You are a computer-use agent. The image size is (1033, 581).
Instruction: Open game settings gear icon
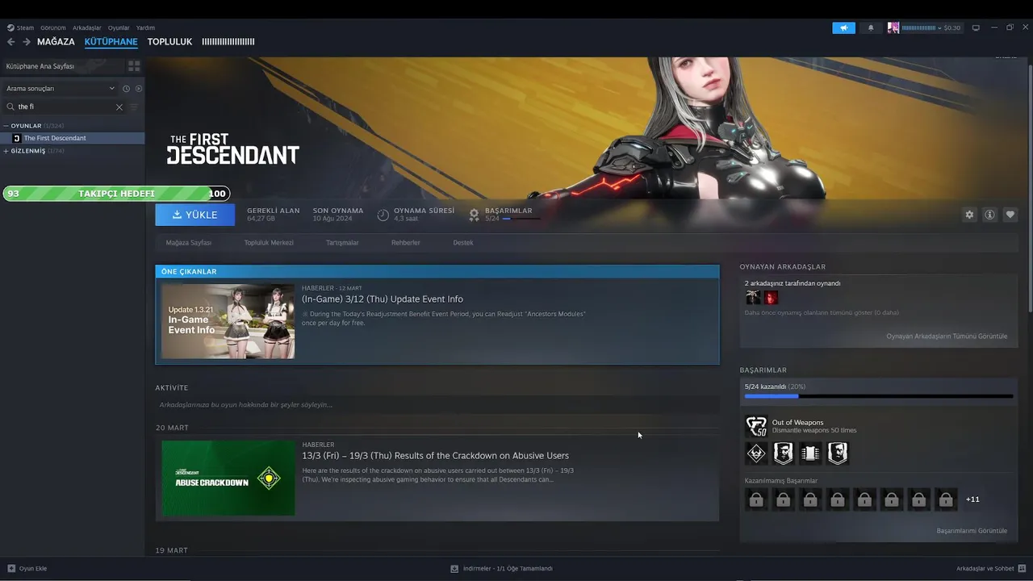point(969,215)
